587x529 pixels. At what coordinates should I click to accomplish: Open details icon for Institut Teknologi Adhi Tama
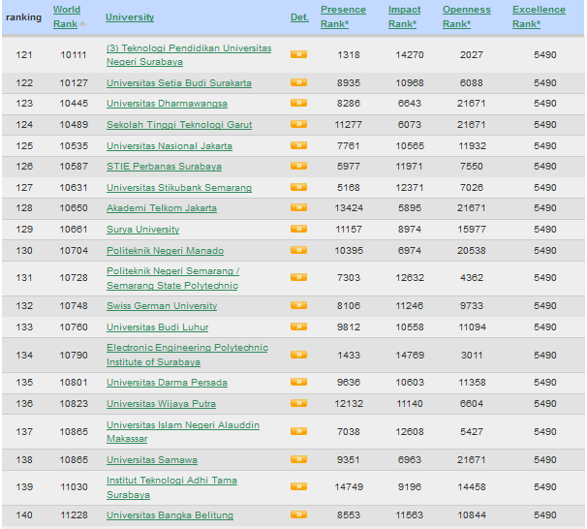pyautogui.click(x=298, y=486)
